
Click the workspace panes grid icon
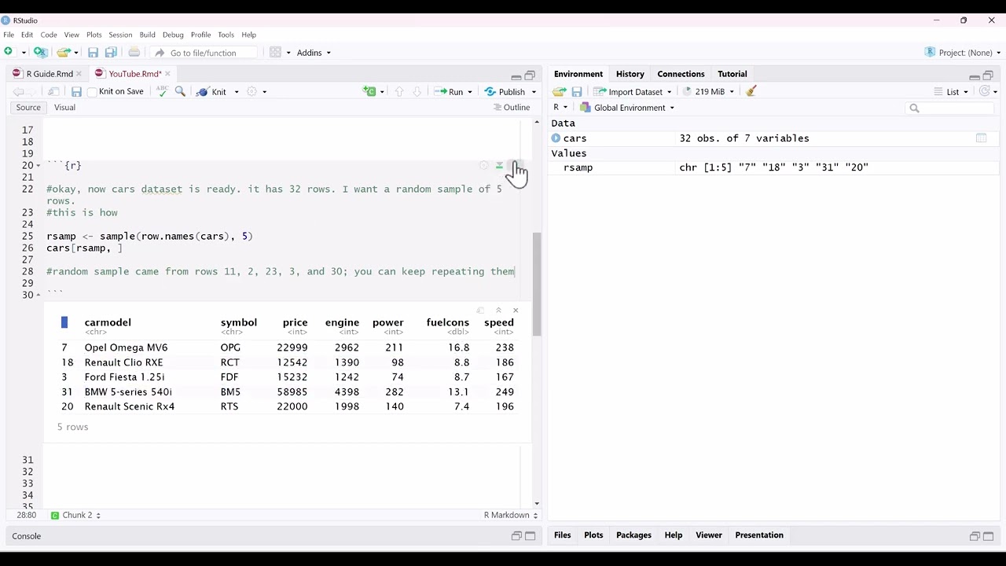(275, 53)
